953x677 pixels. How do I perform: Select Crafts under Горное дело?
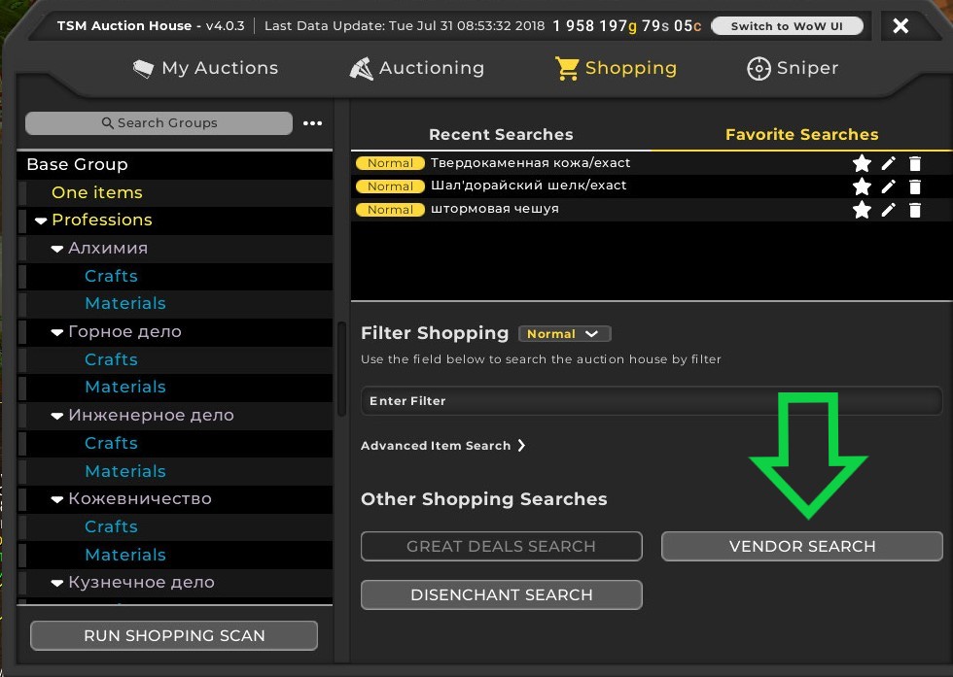click(x=175, y=359)
